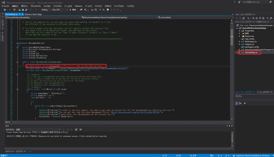Click the notifications flag icon in title bar
The width and height of the screenshot is (274, 157).
coord(235,2)
